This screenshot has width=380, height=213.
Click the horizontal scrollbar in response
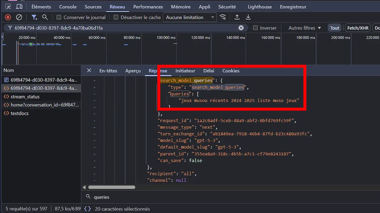point(112,187)
